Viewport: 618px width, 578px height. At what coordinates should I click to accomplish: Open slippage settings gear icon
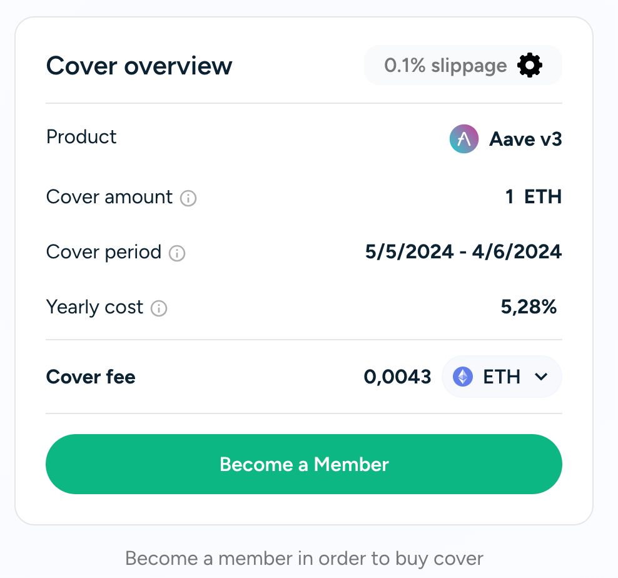coord(530,66)
